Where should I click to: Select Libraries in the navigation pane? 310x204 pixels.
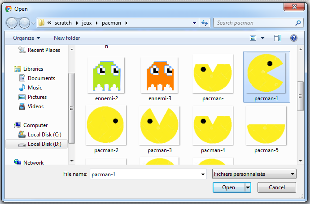[x=28, y=69]
